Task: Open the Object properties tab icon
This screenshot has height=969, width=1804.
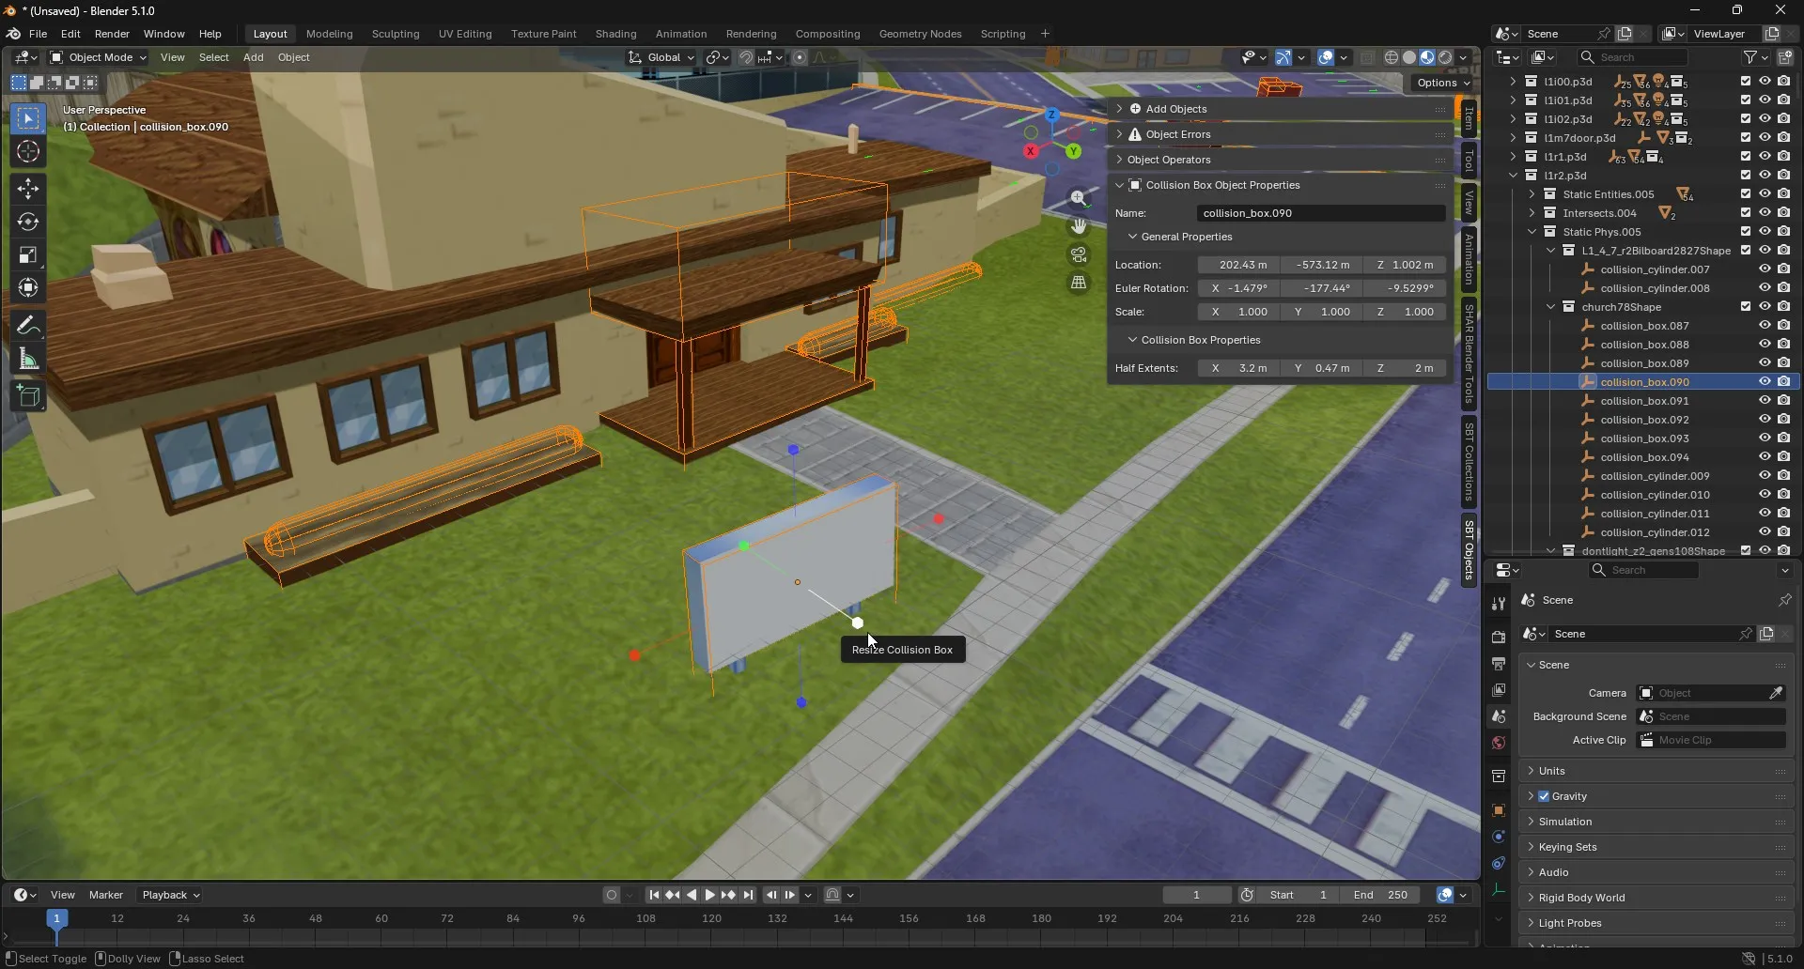Action: click(1499, 810)
